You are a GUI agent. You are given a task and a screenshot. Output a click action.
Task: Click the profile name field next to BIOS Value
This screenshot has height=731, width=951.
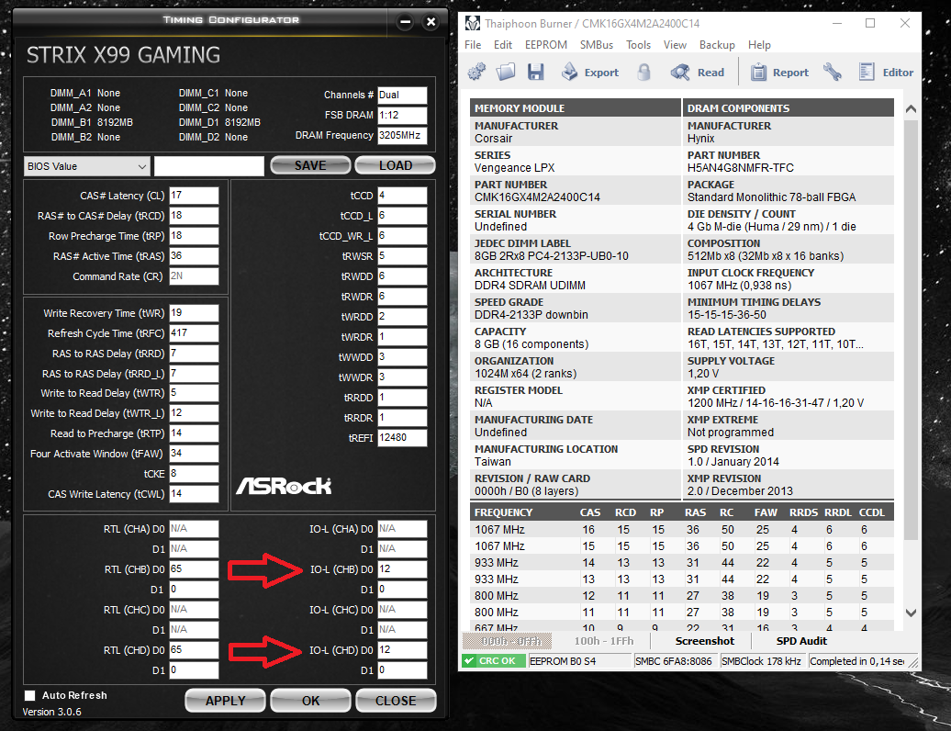(209, 166)
